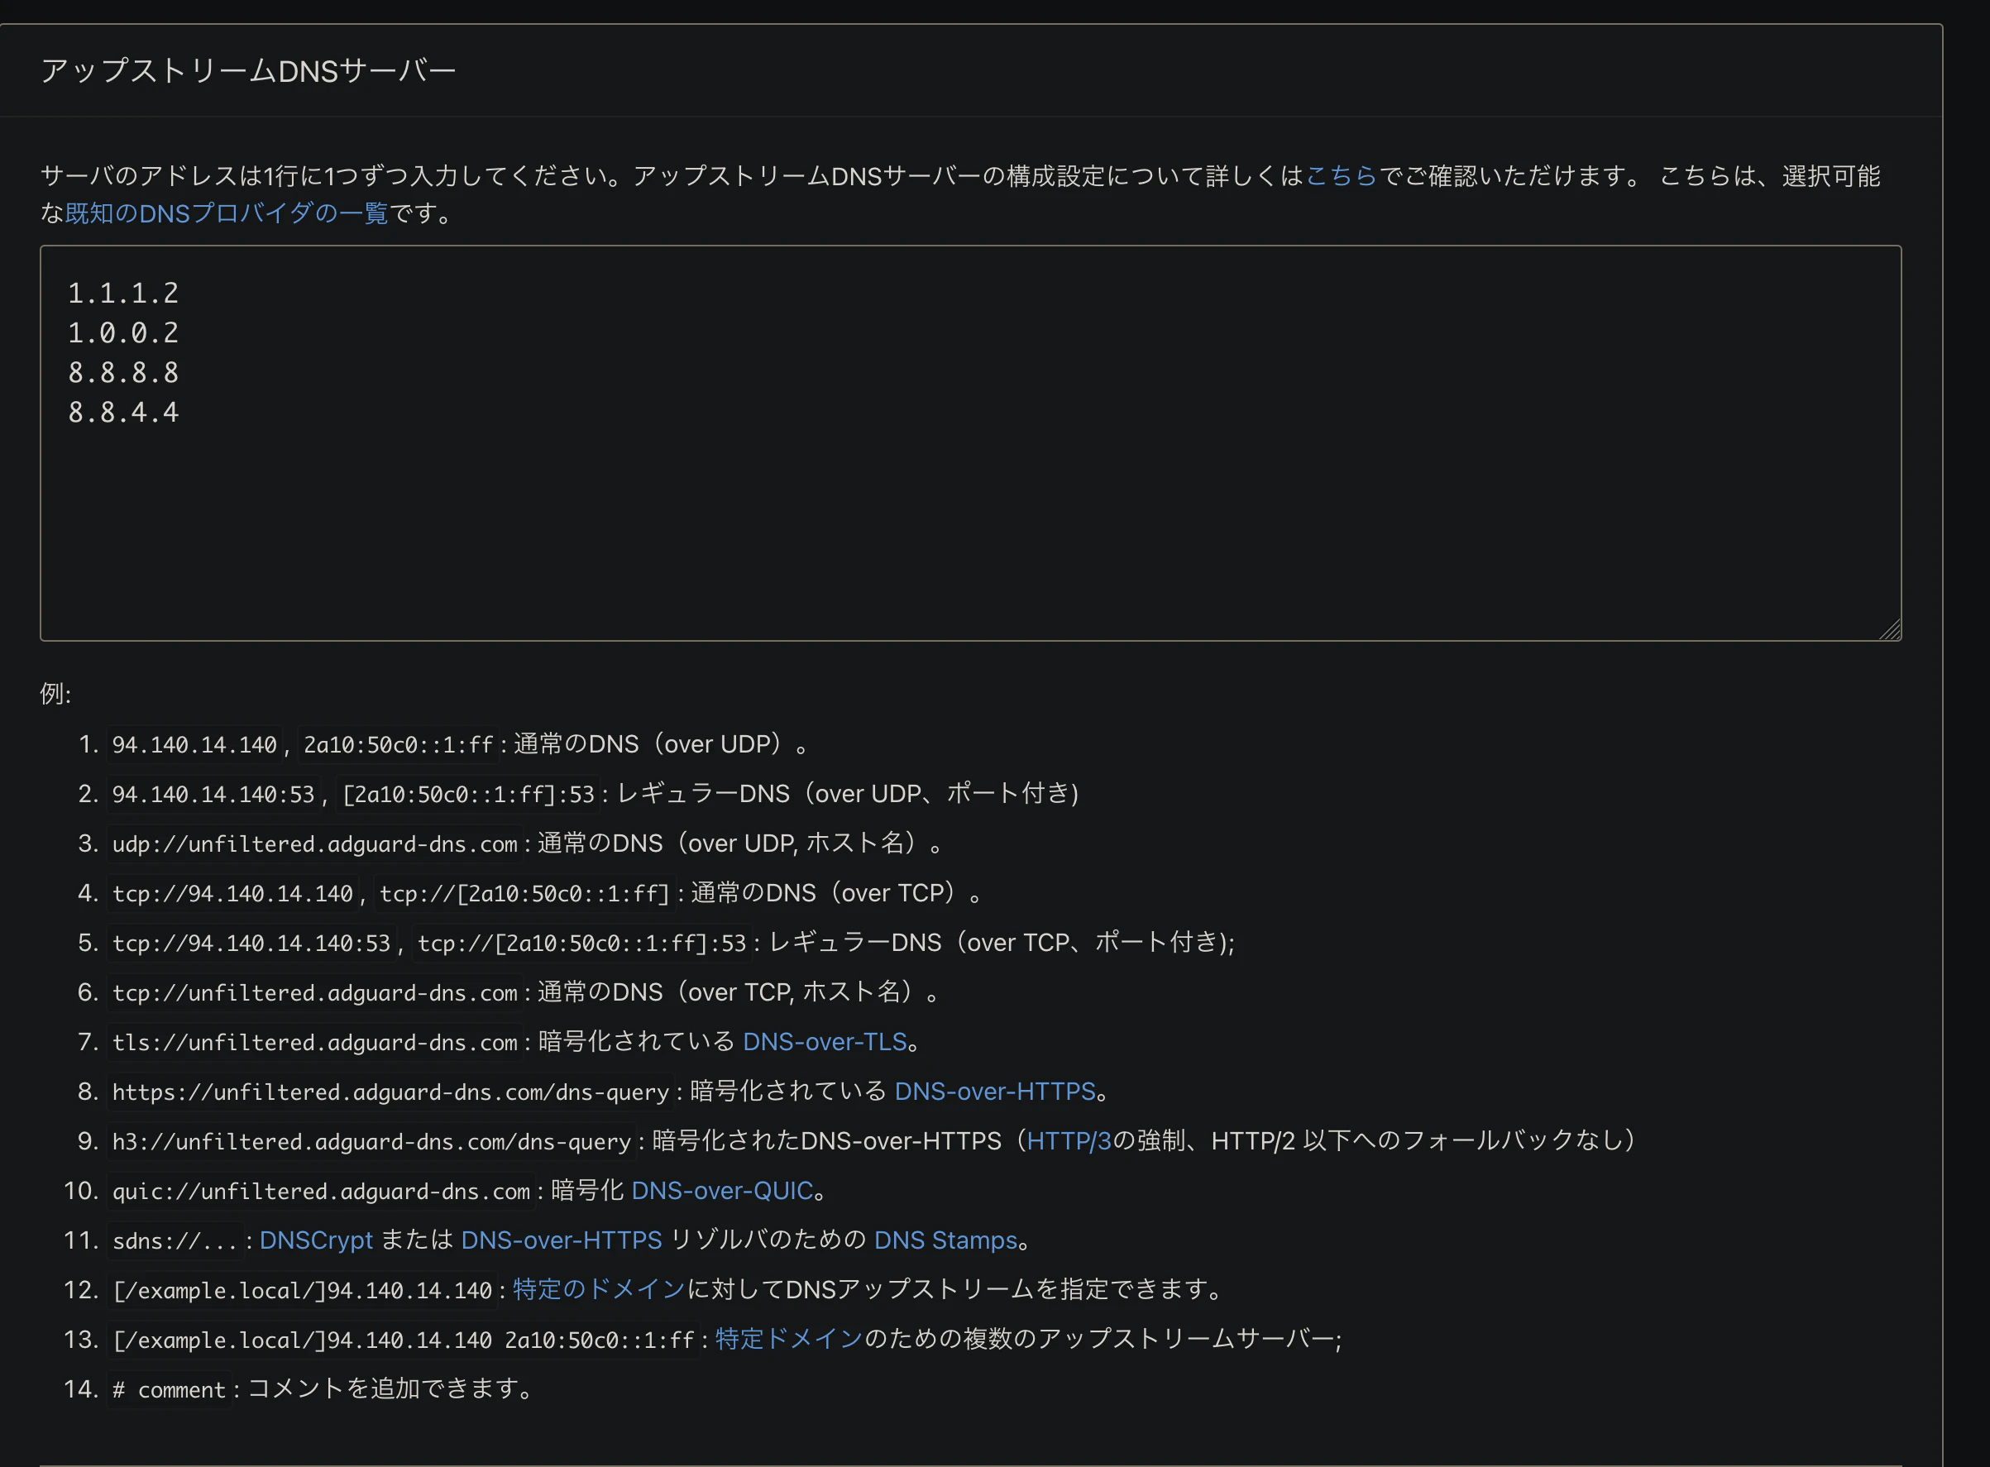The height and width of the screenshot is (1467, 1990).
Task: Open the 特定ドメイン link in example 13
Action: [x=788, y=1339]
